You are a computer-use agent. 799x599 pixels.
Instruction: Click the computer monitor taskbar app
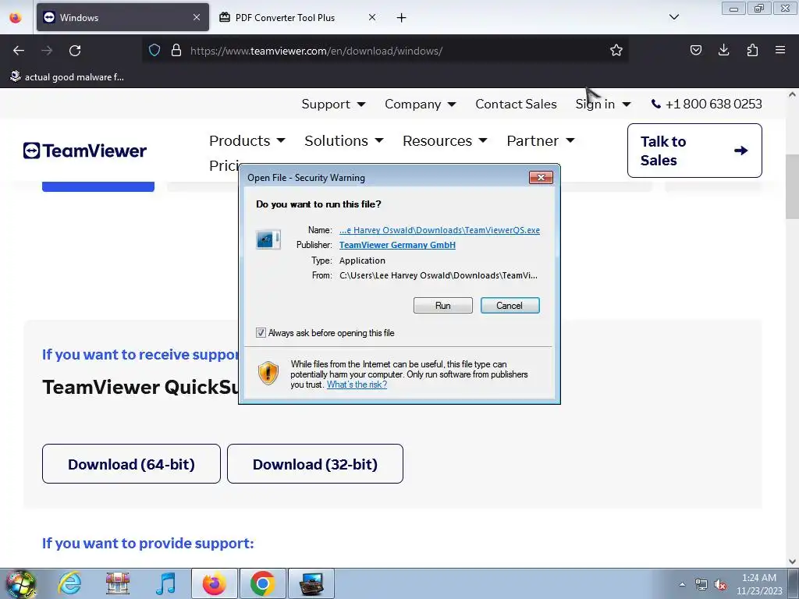point(311,583)
